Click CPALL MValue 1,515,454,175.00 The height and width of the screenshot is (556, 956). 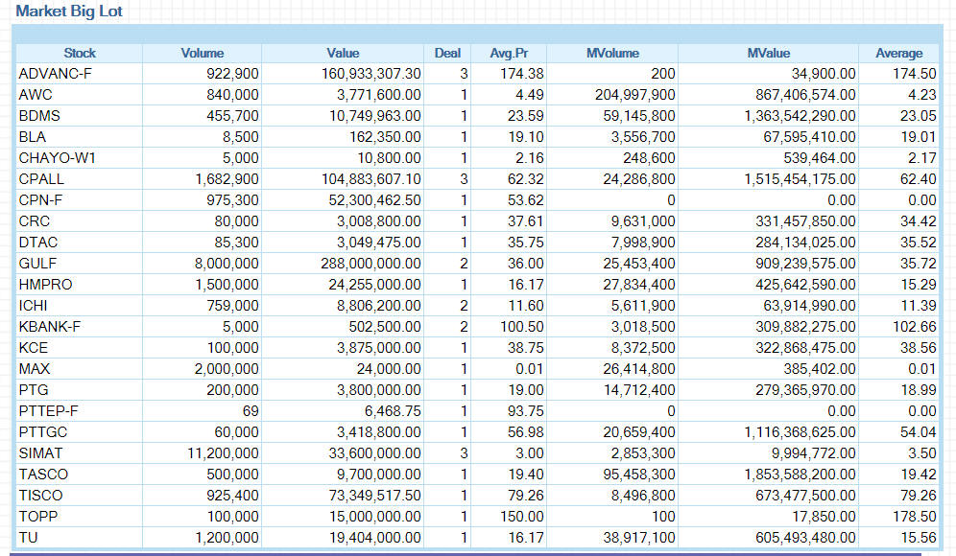(x=800, y=179)
